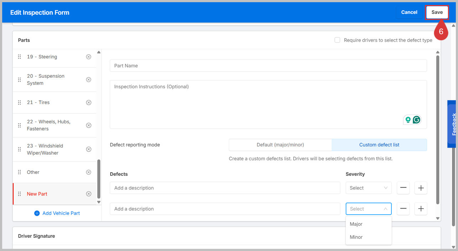This screenshot has width=458, height=251.
Task: Click part details panel scroll up arrow
Action: tap(438, 52)
